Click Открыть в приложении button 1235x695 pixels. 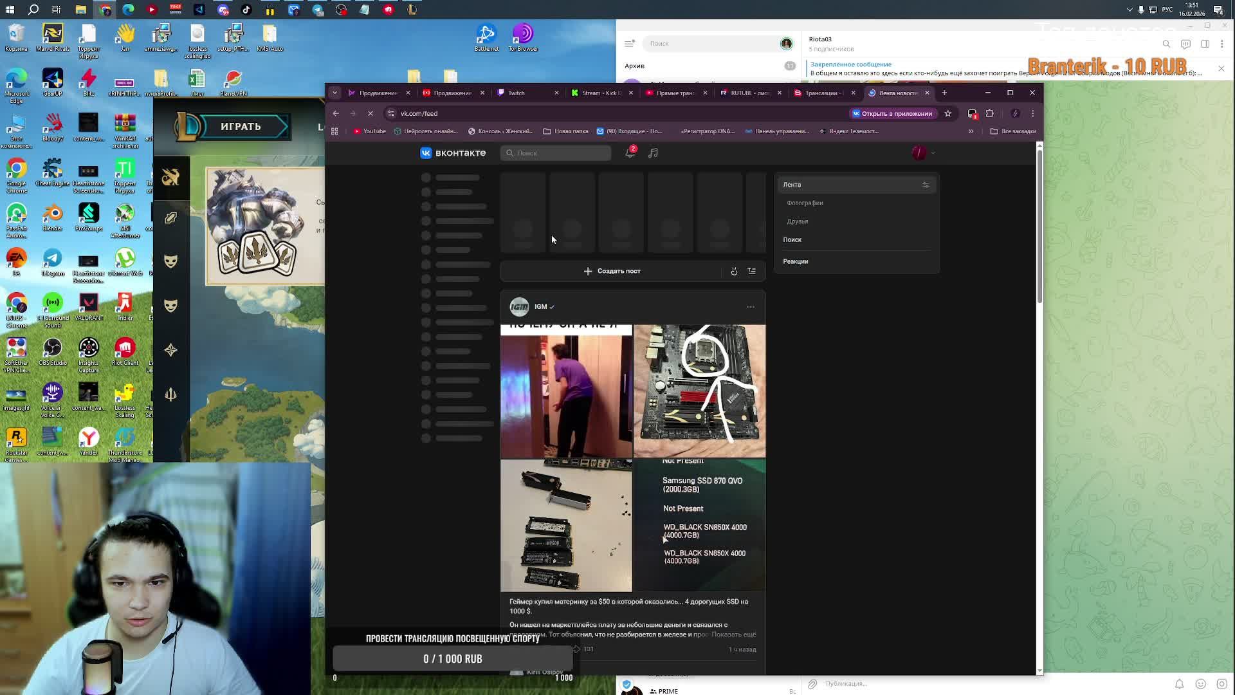pos(892,113)
